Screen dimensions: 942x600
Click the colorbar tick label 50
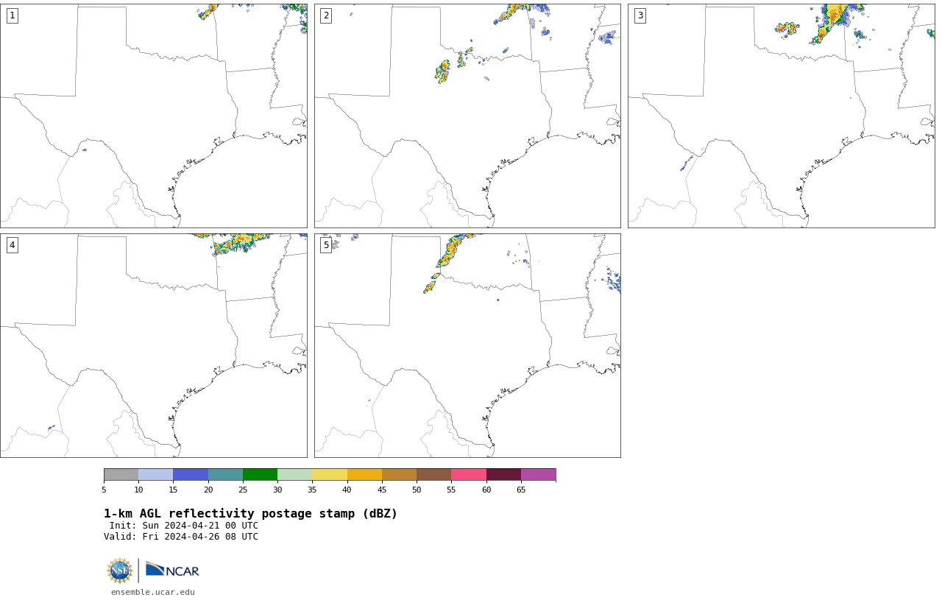click(417, 490)
